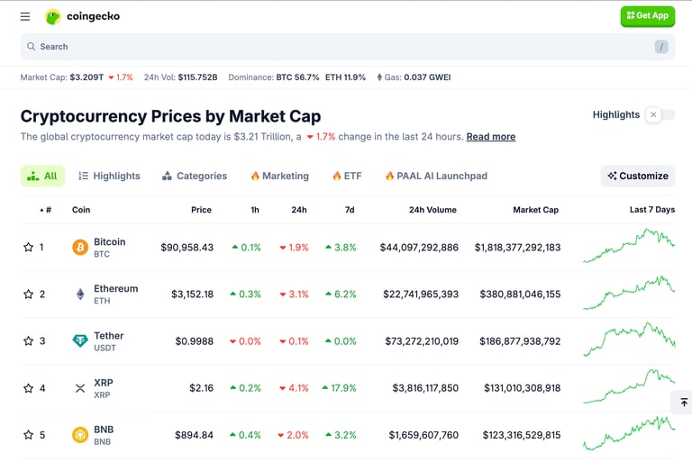The width and height of the screenshot is (692, 462).
Task: Sort coins by Market Cap header
Action: 535,210
